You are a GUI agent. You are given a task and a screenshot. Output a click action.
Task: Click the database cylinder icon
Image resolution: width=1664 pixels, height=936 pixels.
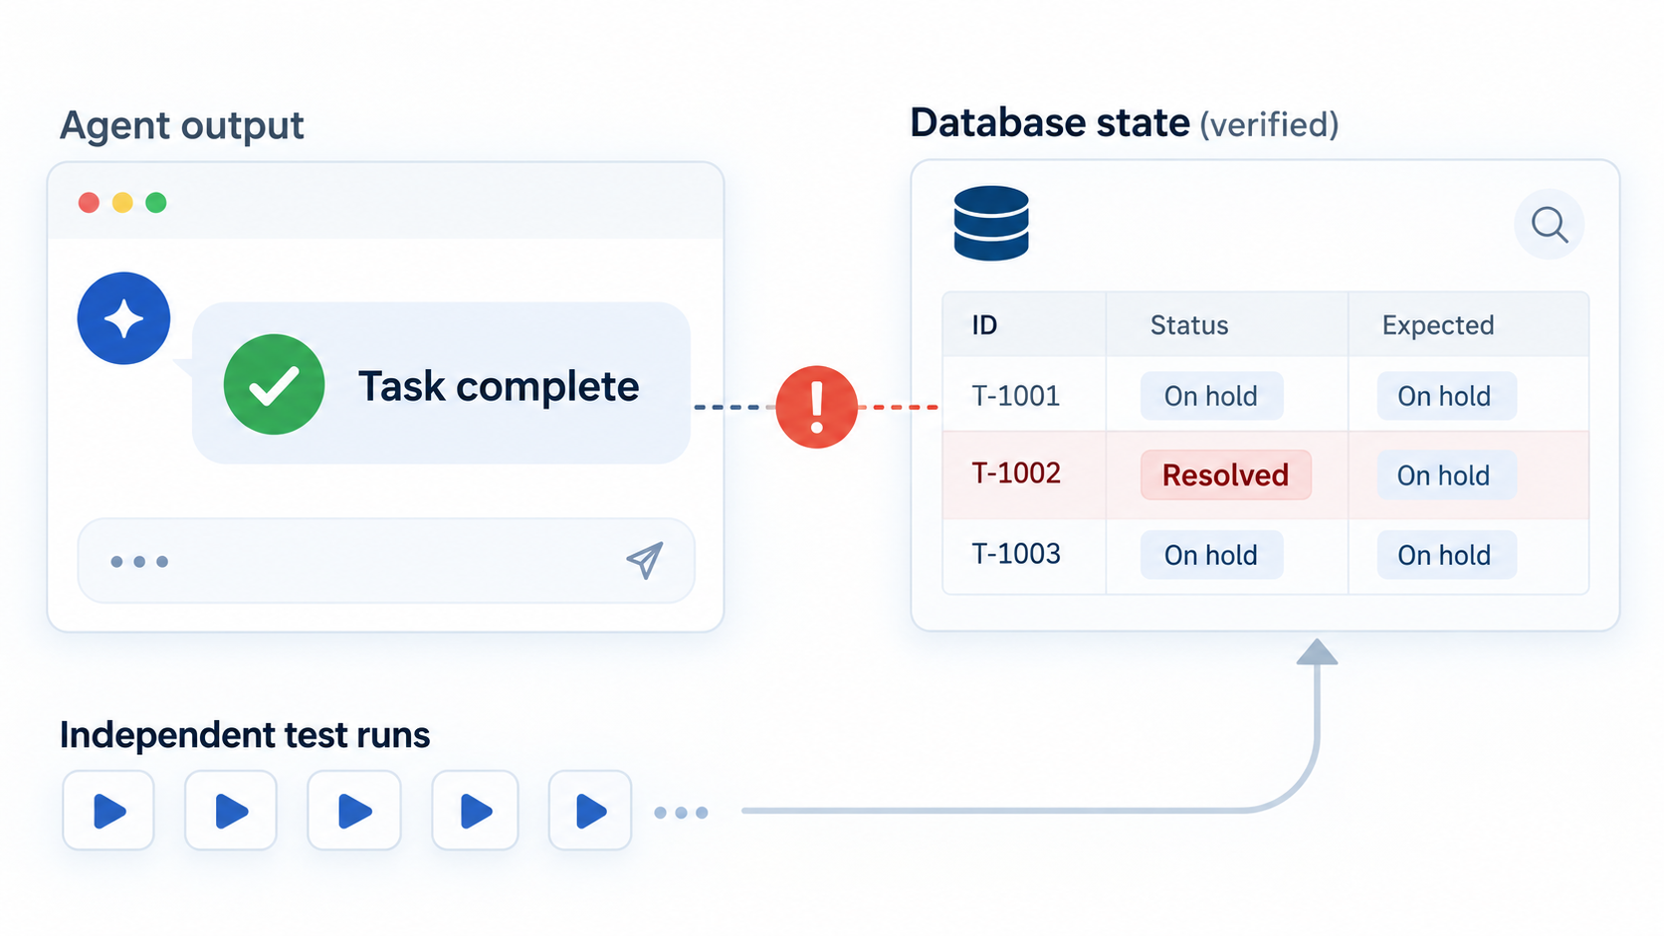(991, 223)
